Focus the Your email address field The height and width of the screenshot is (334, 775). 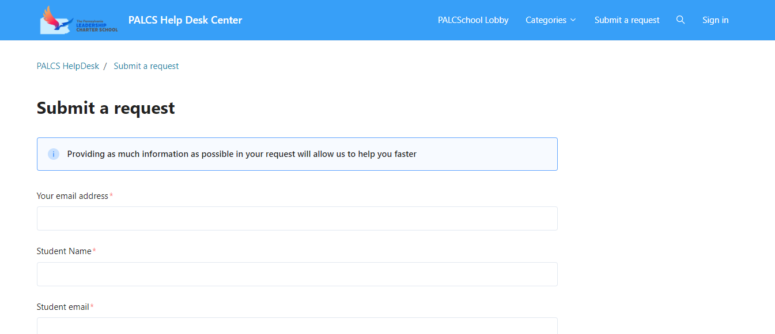(297, 218)
